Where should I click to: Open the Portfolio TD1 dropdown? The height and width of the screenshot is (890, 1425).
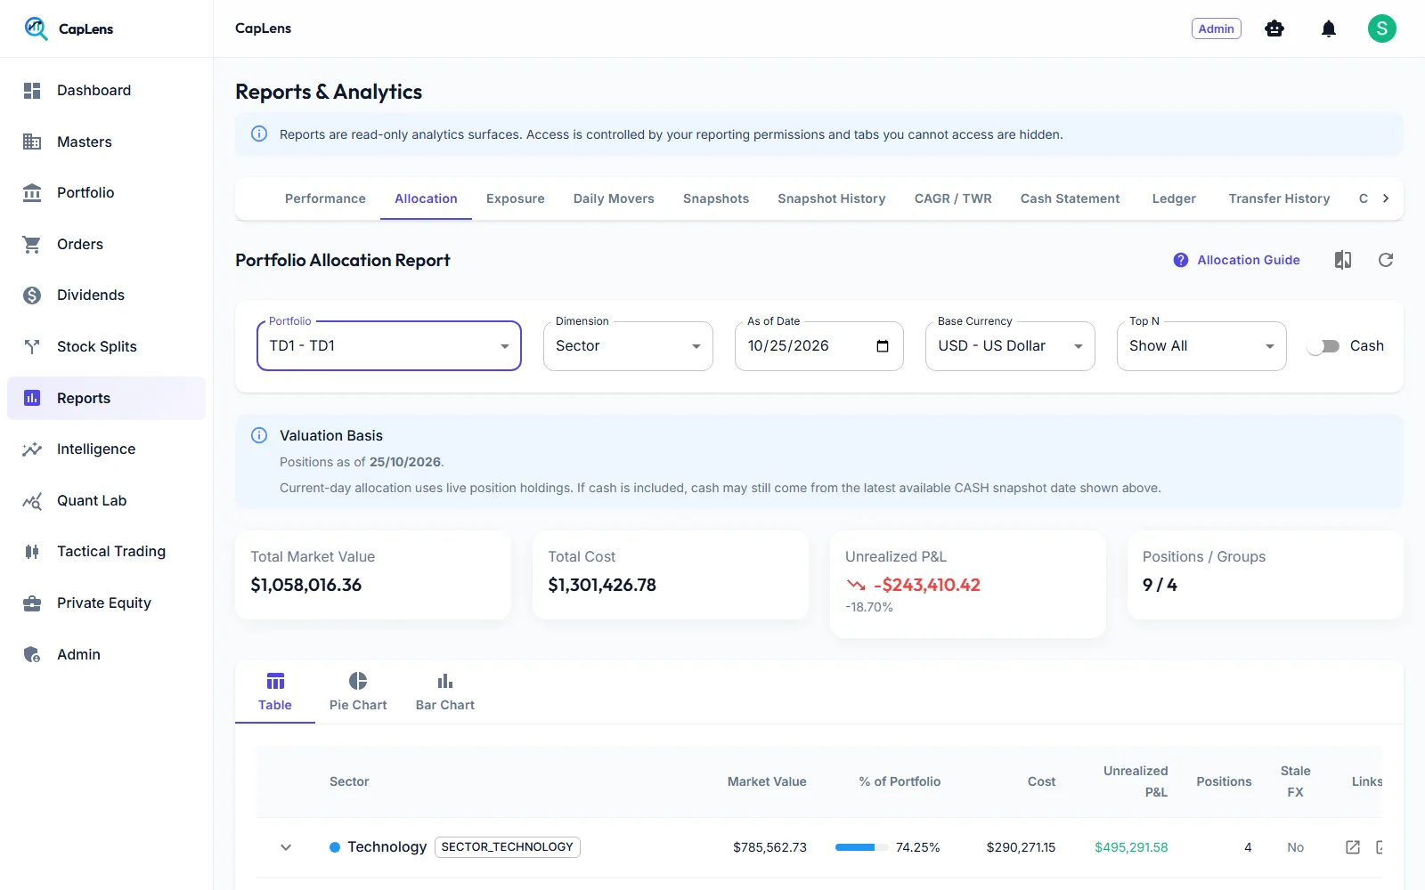[x=389, y=345]
